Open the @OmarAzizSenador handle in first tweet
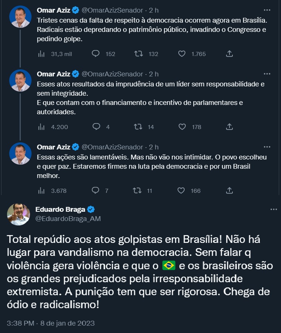This screenshot has height=333, width=281. (112, 10)
